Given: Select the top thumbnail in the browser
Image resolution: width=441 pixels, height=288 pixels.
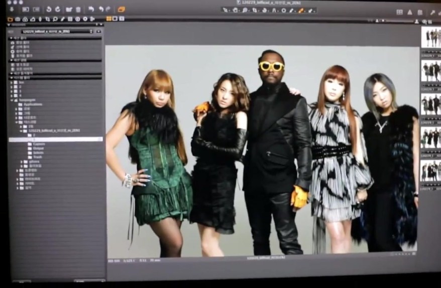Looking at the screenshot, I should 430,37.
